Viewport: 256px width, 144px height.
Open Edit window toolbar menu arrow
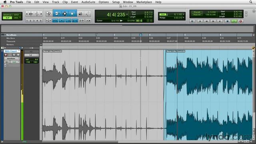click(x=254, y=11)
